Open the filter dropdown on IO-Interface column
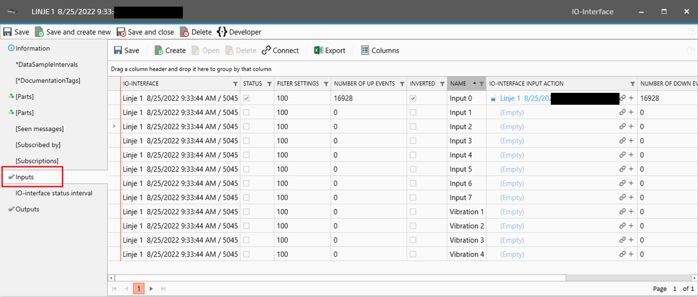Viewport: 698px width, 297px height. point(235,84)
